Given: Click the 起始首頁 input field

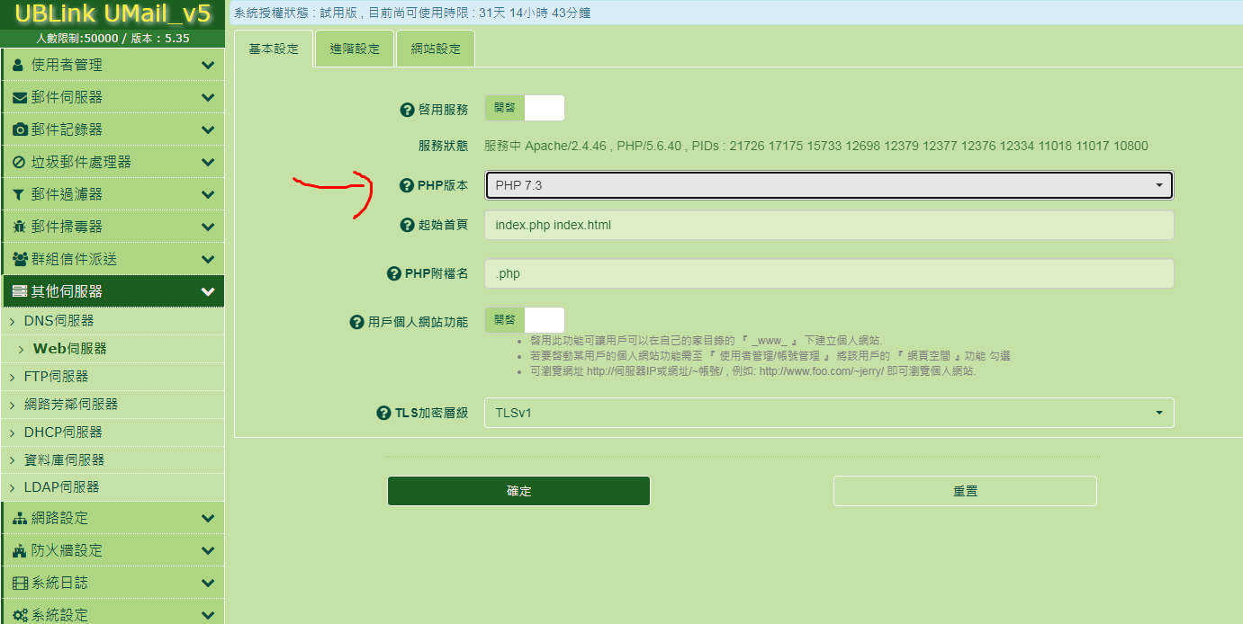Looking at the screenshot, I should pos(829,225).
